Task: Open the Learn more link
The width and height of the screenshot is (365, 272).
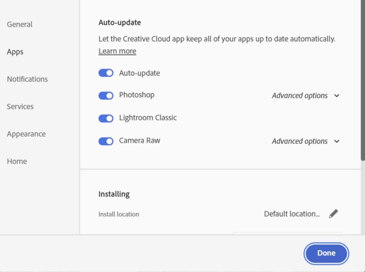Action: point(117,51)
